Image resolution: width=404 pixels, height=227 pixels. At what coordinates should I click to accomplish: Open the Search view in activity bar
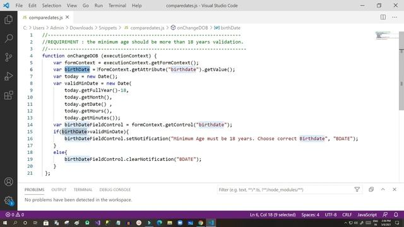8,38
